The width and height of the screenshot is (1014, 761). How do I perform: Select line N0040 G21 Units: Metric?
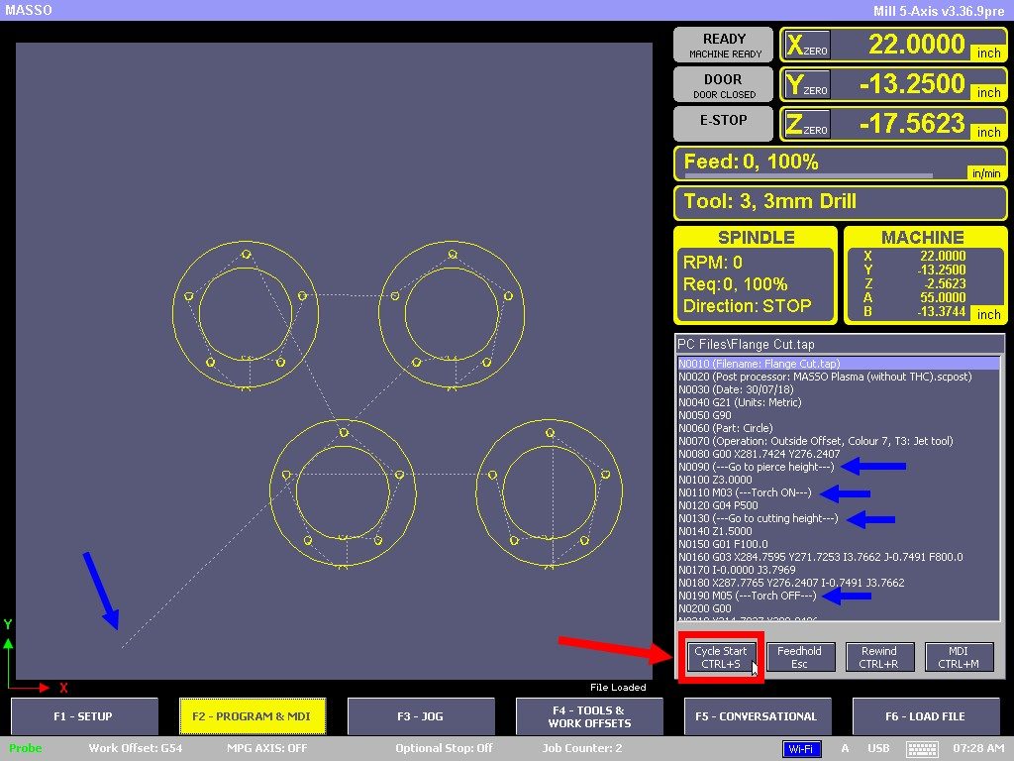(x=839, y=402)
